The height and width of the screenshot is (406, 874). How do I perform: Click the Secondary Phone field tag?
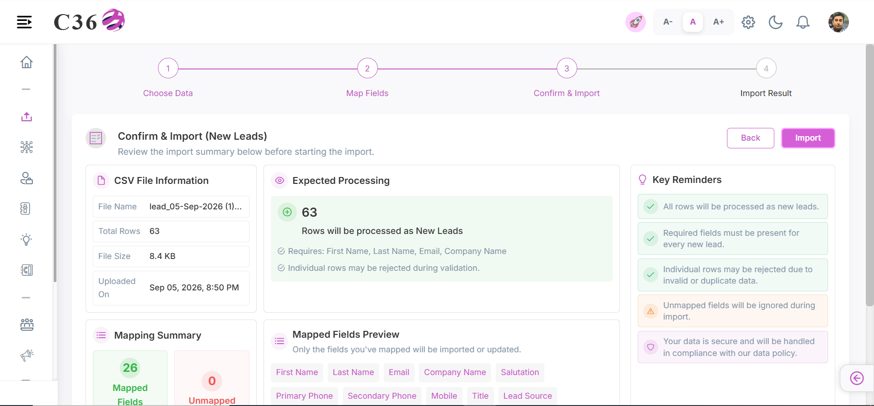[382, 396]
